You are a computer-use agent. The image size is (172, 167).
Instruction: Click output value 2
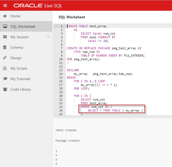[x=56, y=151]
